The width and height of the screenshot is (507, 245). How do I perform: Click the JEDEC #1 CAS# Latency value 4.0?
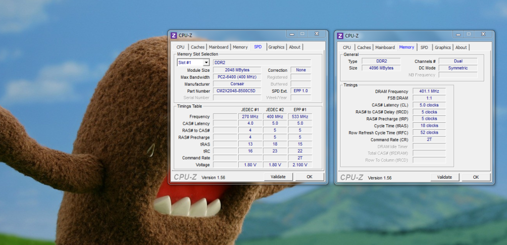point(250,123)
